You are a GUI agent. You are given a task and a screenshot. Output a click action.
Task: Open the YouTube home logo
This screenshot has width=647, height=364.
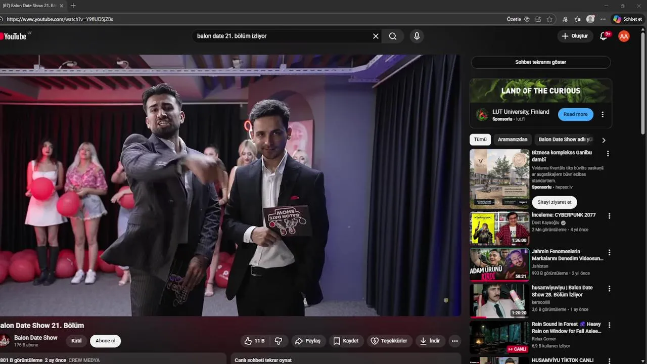14,36
